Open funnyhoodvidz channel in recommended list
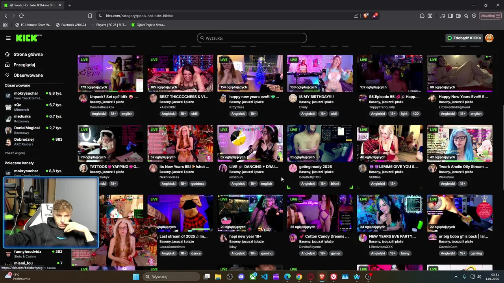The height and width of the screenshot is (283, 504). pos(33,254)
